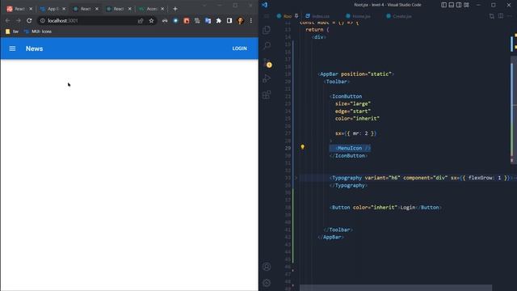Click the blue circle extension icon in Chrome
The height and width of the screenshot is (291, 517).
click(x=175, y=21)
